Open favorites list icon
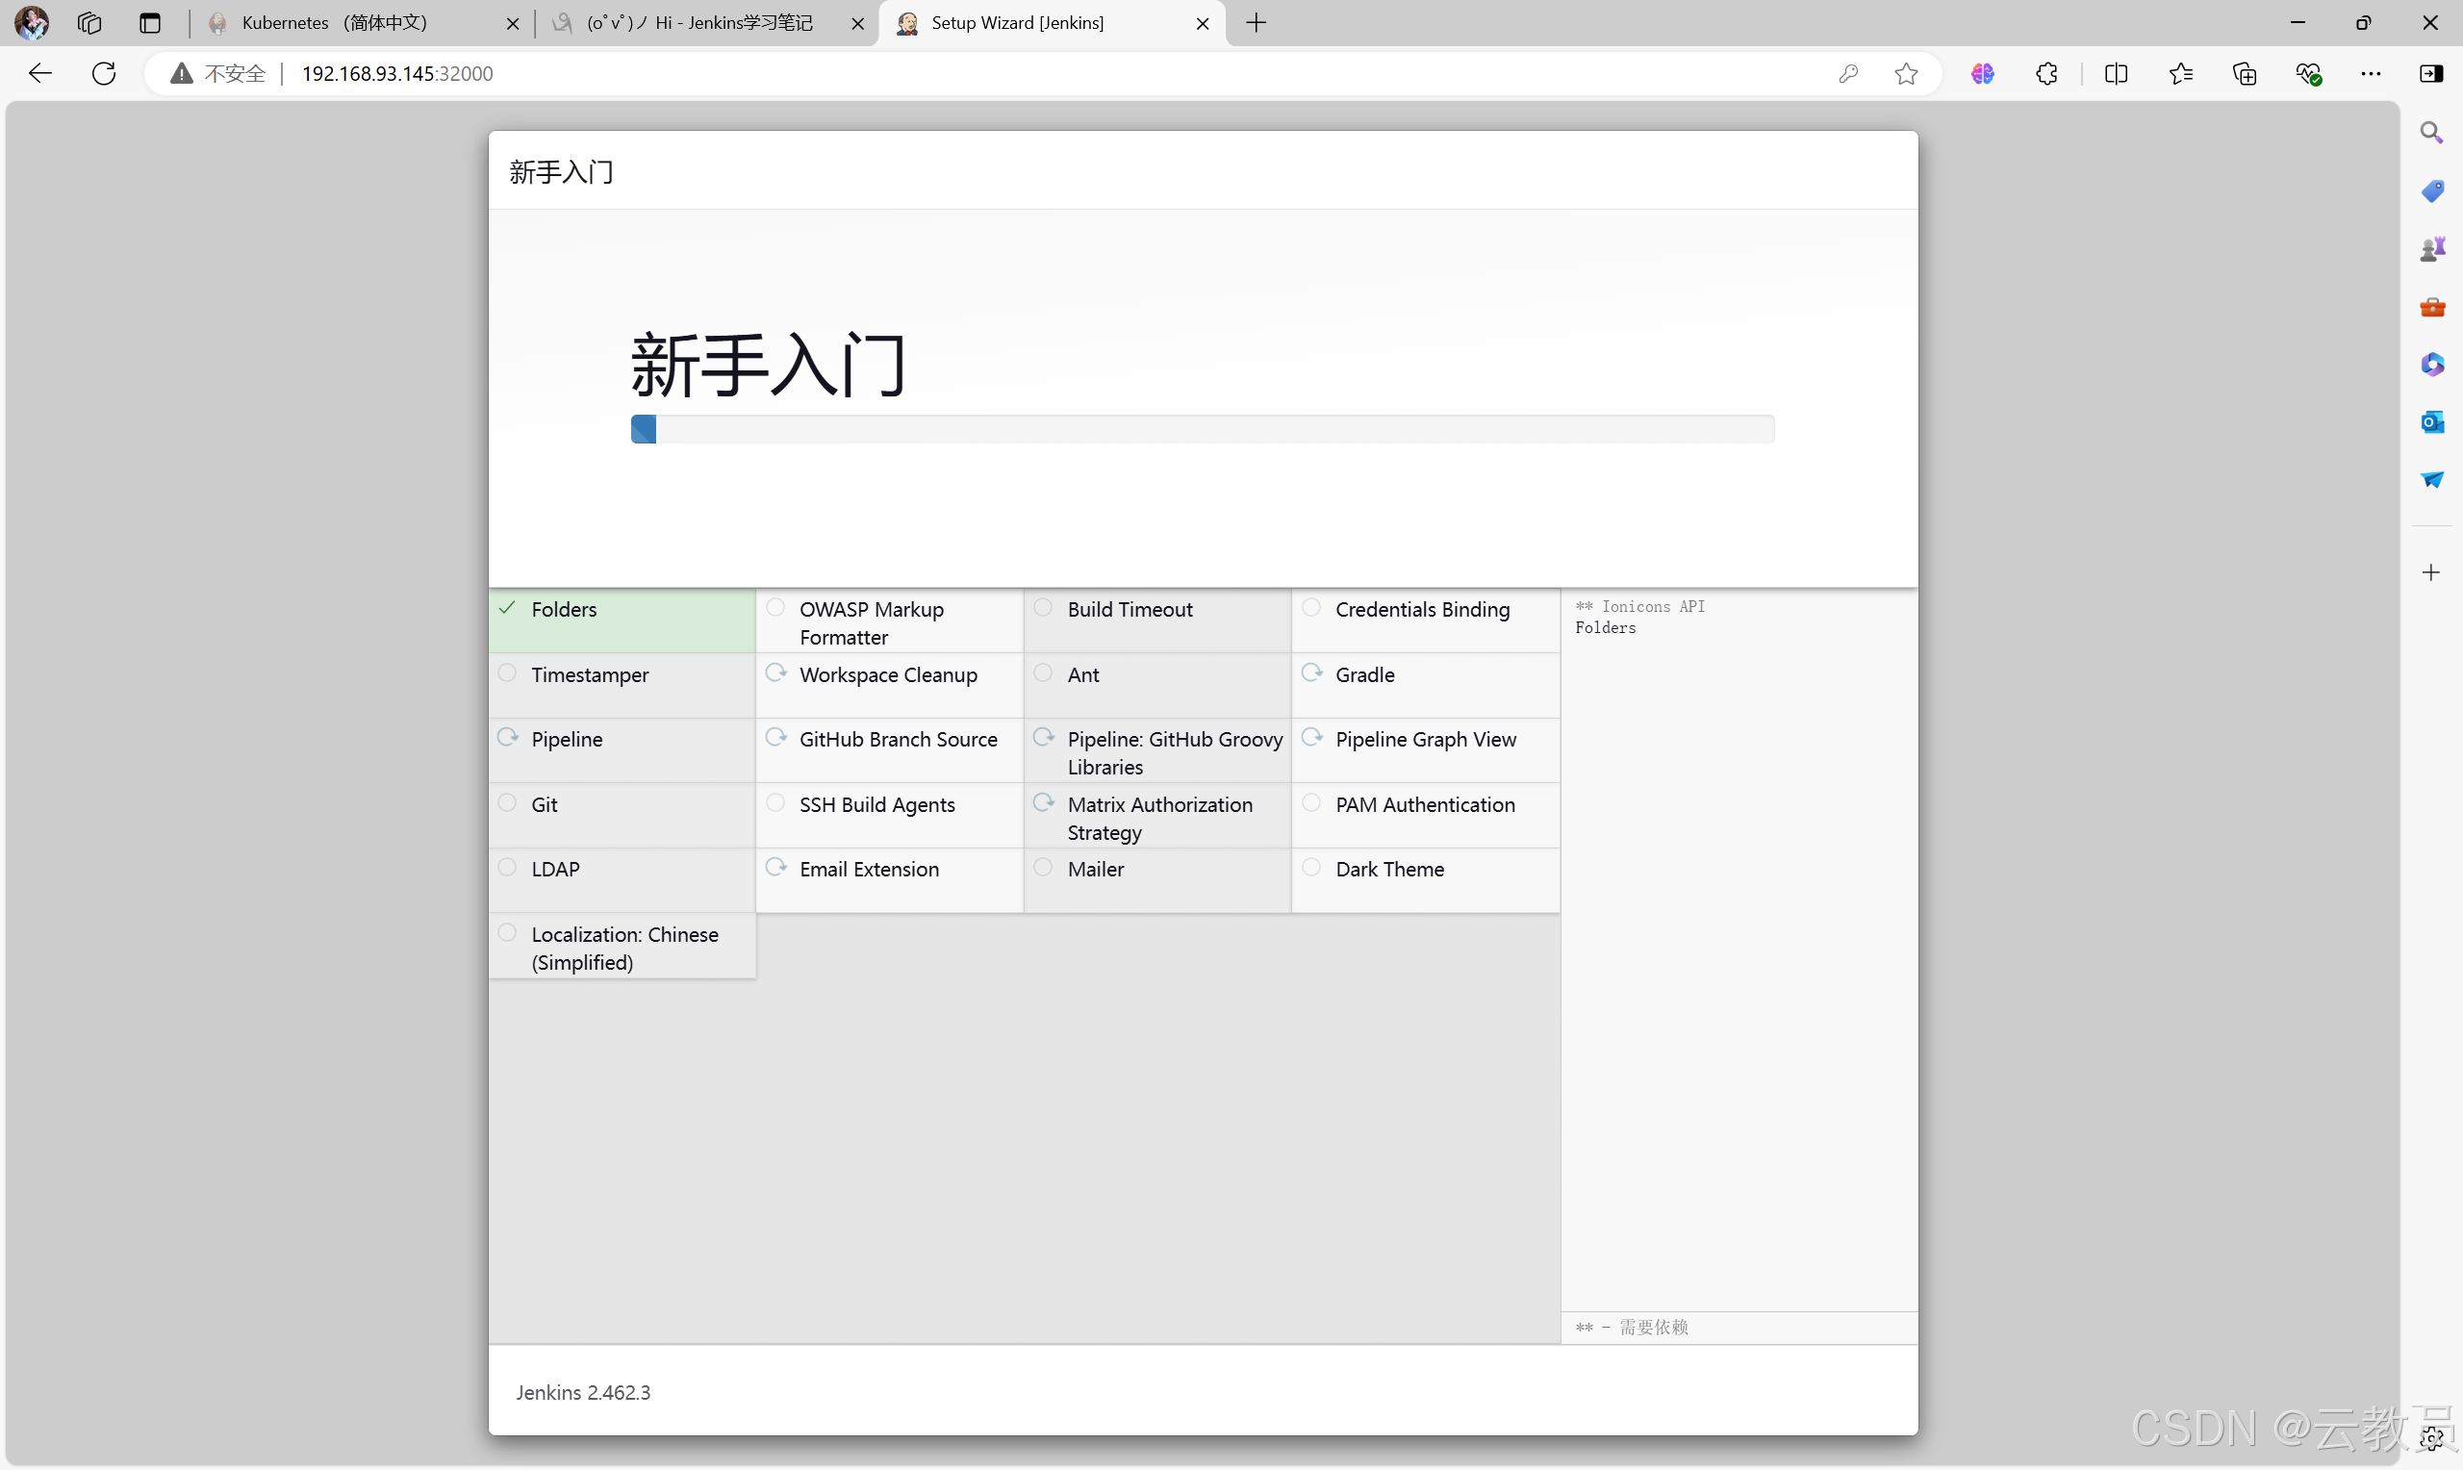Image resolution: width=2463 pixels, height=1470 pixels. point(2181,73)
